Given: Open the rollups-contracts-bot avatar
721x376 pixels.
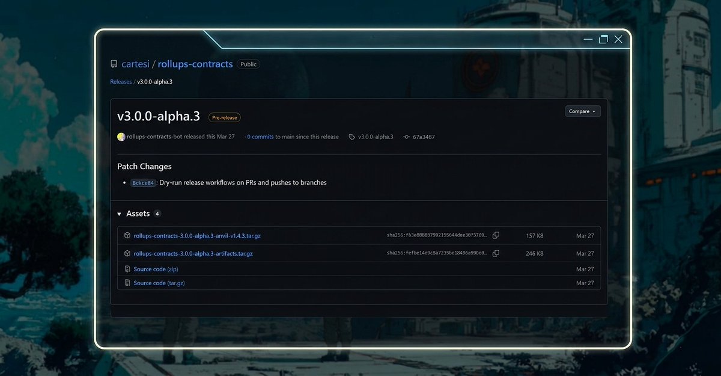Looking at the screenshot, I should (121, 137).
